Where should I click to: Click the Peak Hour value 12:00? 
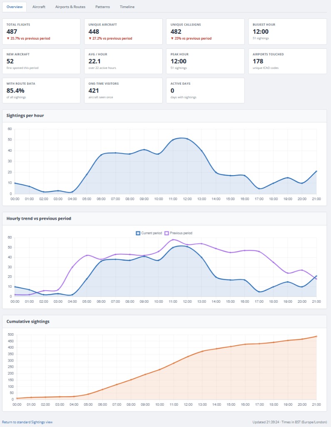coord(179,61)
